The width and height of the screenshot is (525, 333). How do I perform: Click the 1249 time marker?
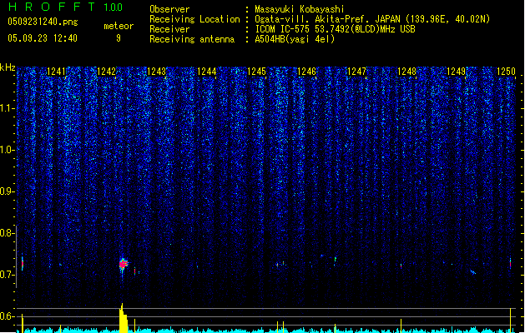coord(457,71)
